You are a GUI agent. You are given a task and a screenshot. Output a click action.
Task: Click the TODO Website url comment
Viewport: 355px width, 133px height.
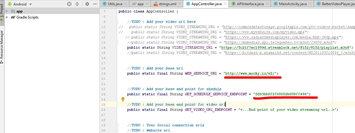click(149, 130)
